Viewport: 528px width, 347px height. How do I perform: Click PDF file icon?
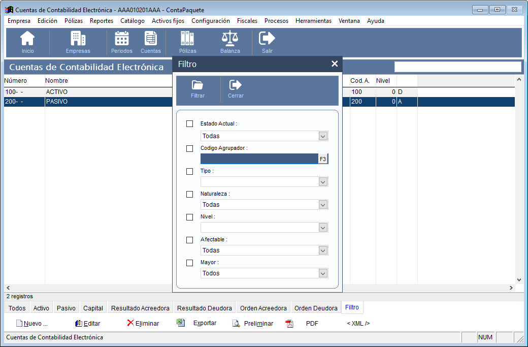[x=289, y=324]
